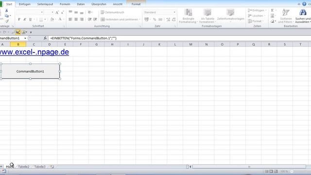Click Verbinden und zentrieren button
Viewport: 311px width, 175px height.
point(121,19)
